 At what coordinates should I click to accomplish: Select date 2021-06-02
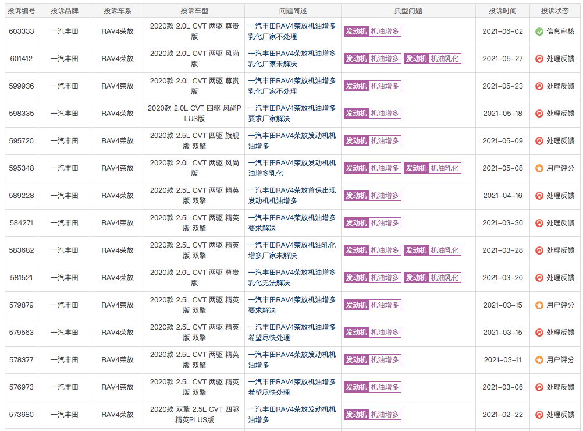click(x=503, y=31)
